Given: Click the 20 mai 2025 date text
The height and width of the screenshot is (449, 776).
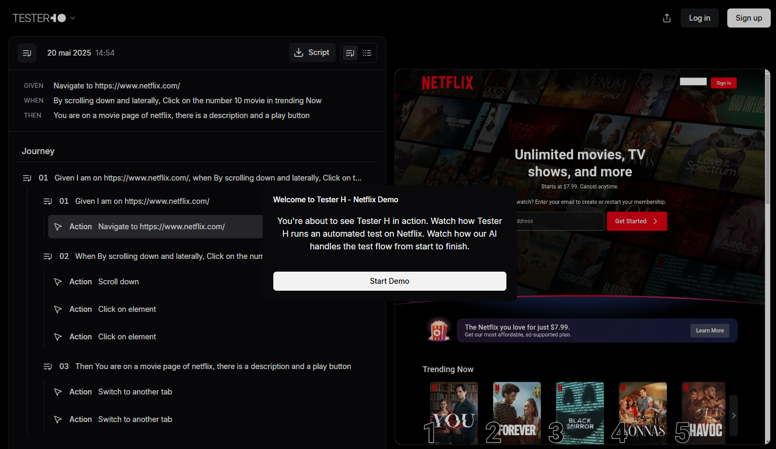Looking at the screenshot, I should [69, 53].
